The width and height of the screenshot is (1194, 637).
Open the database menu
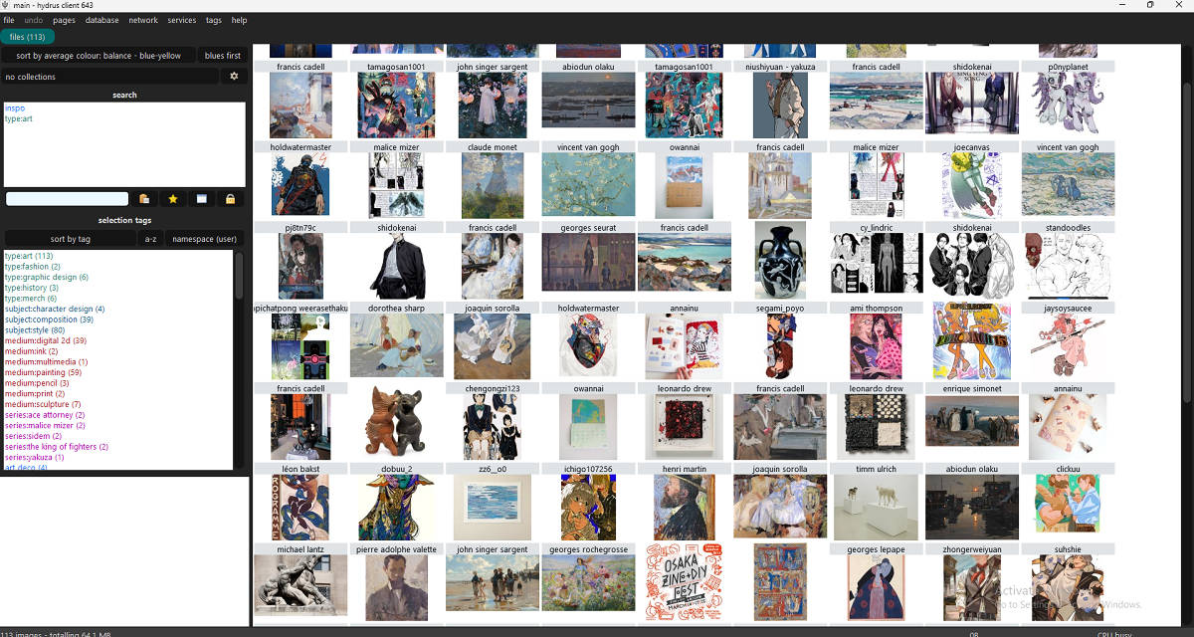point(101,20)
